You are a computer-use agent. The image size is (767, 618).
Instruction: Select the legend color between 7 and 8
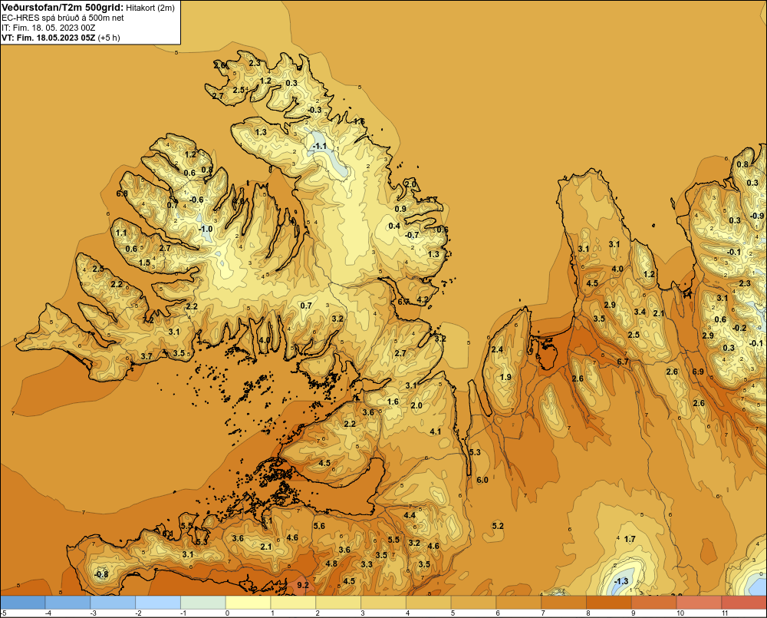point(564,602)
